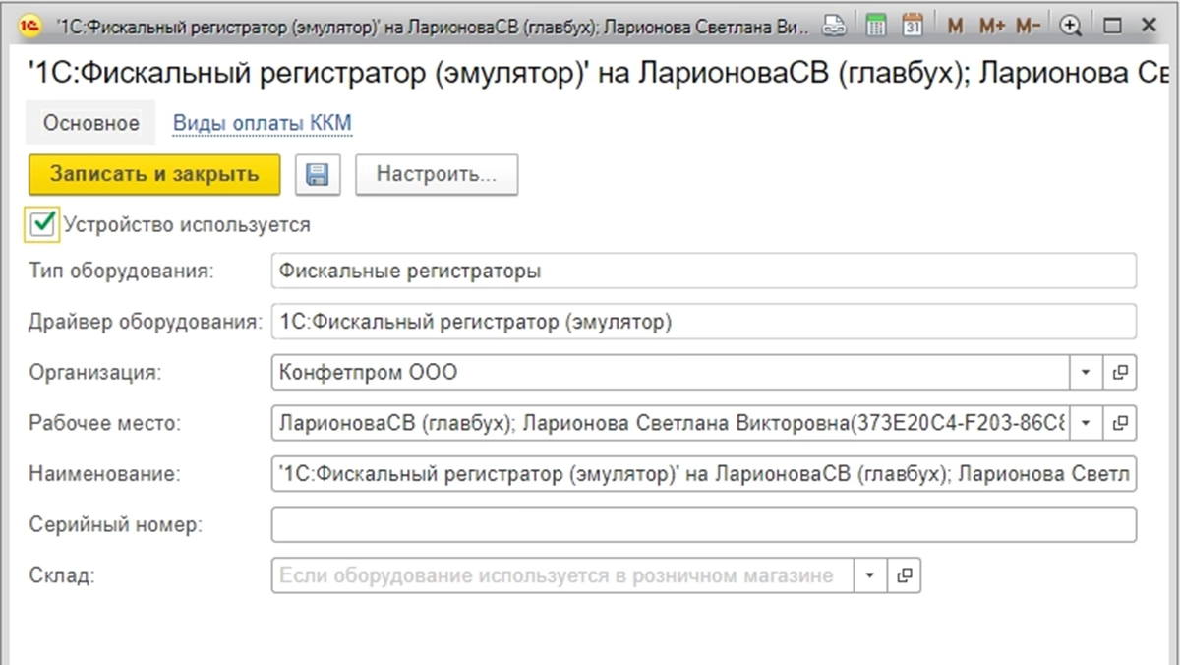Image resolution: width=1180 pixels, height=665 pixels.
Task: Open the calculator icon in title bar
Action: pos(876,27)
